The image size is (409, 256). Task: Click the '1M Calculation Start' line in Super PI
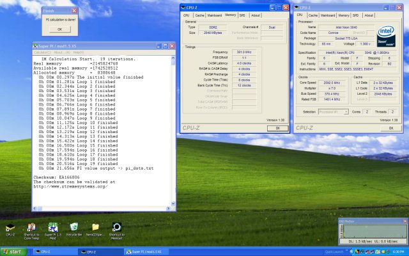click(88, 59)
